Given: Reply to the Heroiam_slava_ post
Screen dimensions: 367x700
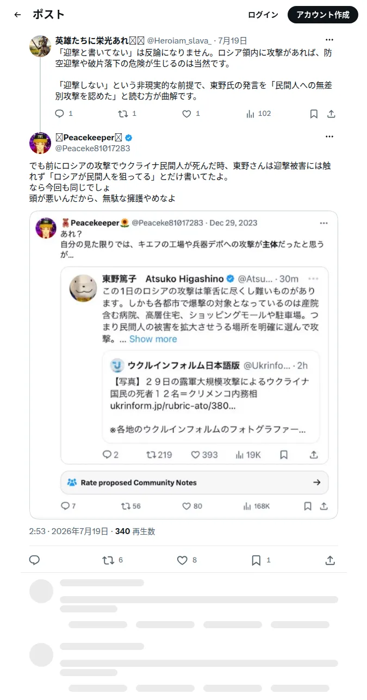Looking at the screenshot, I should [x=64, y=114].
